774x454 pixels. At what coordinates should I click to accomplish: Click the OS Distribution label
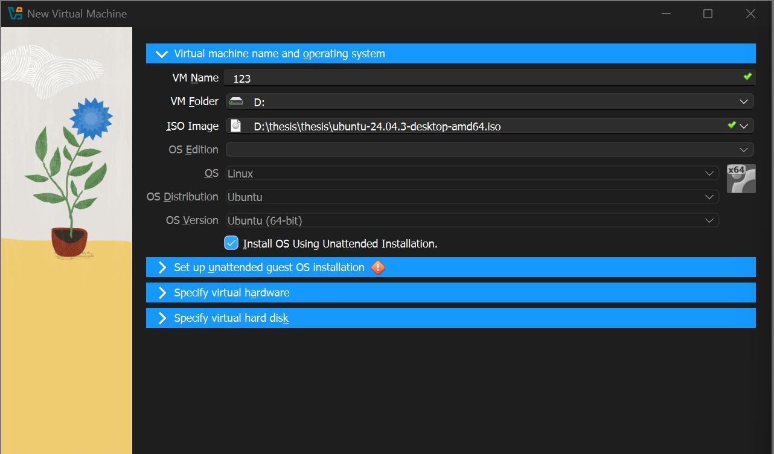pos(182,196)
